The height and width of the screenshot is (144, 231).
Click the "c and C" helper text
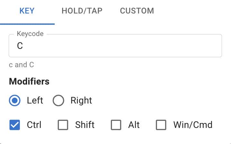point(22,65)
